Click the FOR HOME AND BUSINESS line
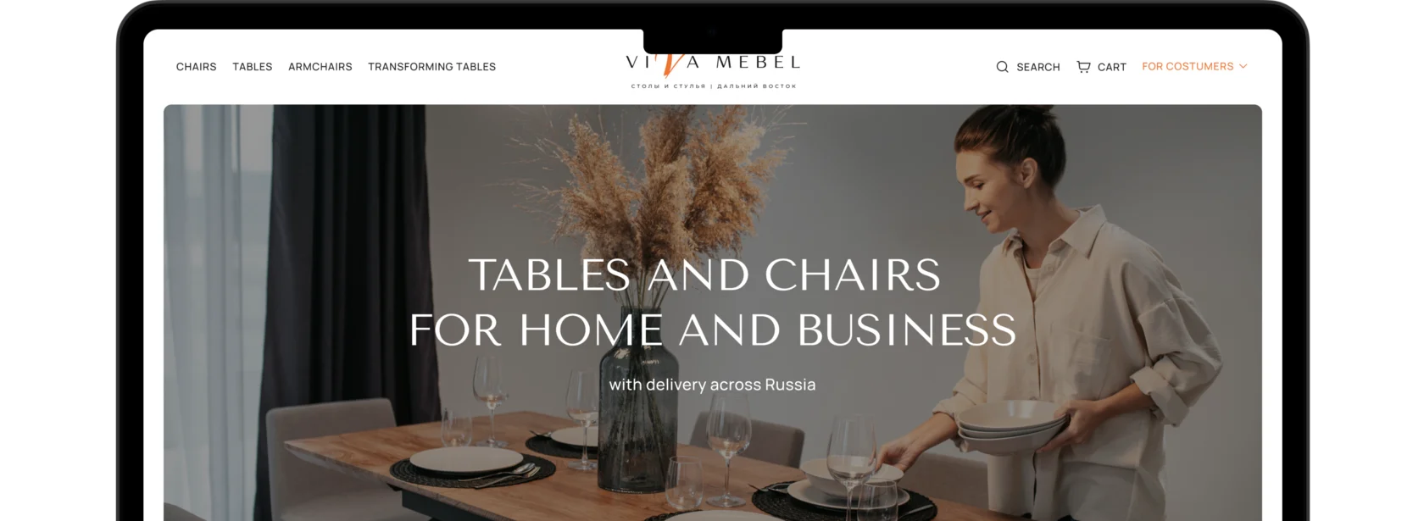This screenshot has height=521, width=1424. [x=713, y=330]
